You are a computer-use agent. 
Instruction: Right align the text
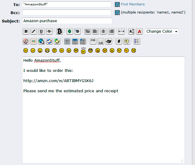pyautogui.click(x=111, y=31)
